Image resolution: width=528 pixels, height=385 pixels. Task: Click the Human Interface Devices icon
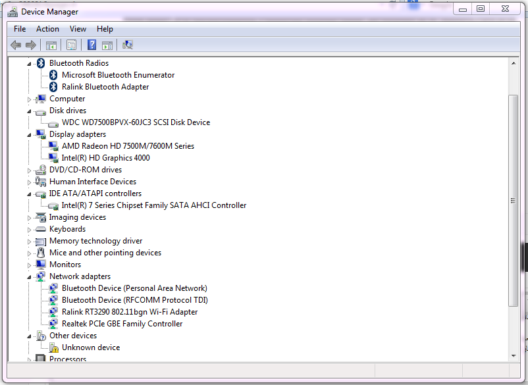pyautogui.click(x=40, y=182)
